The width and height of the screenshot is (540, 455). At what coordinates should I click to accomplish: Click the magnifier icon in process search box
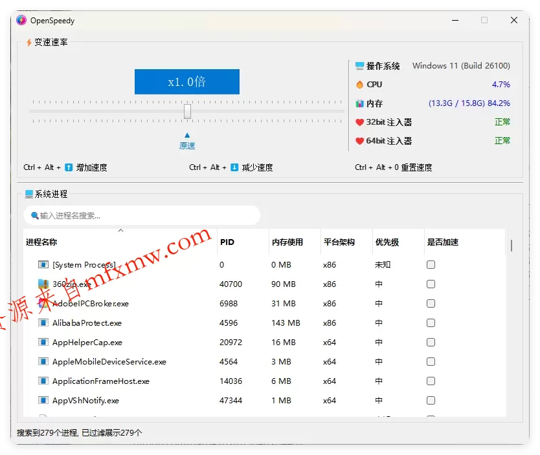[35, 215]
